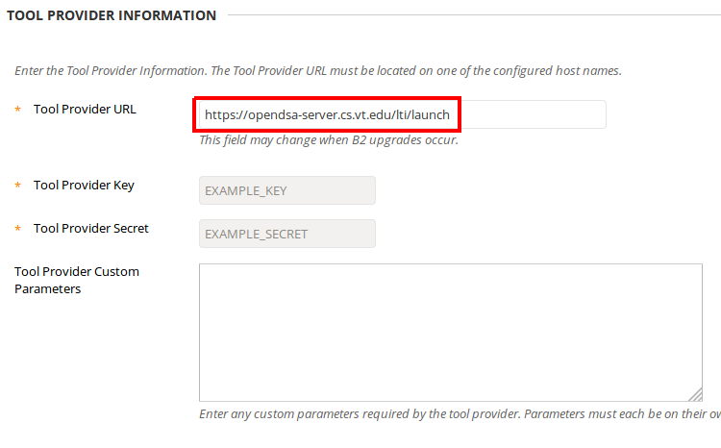Click the Tool Provider Key label
The image size is (721, 448).
pyautogui.click(x=84, y=185)
